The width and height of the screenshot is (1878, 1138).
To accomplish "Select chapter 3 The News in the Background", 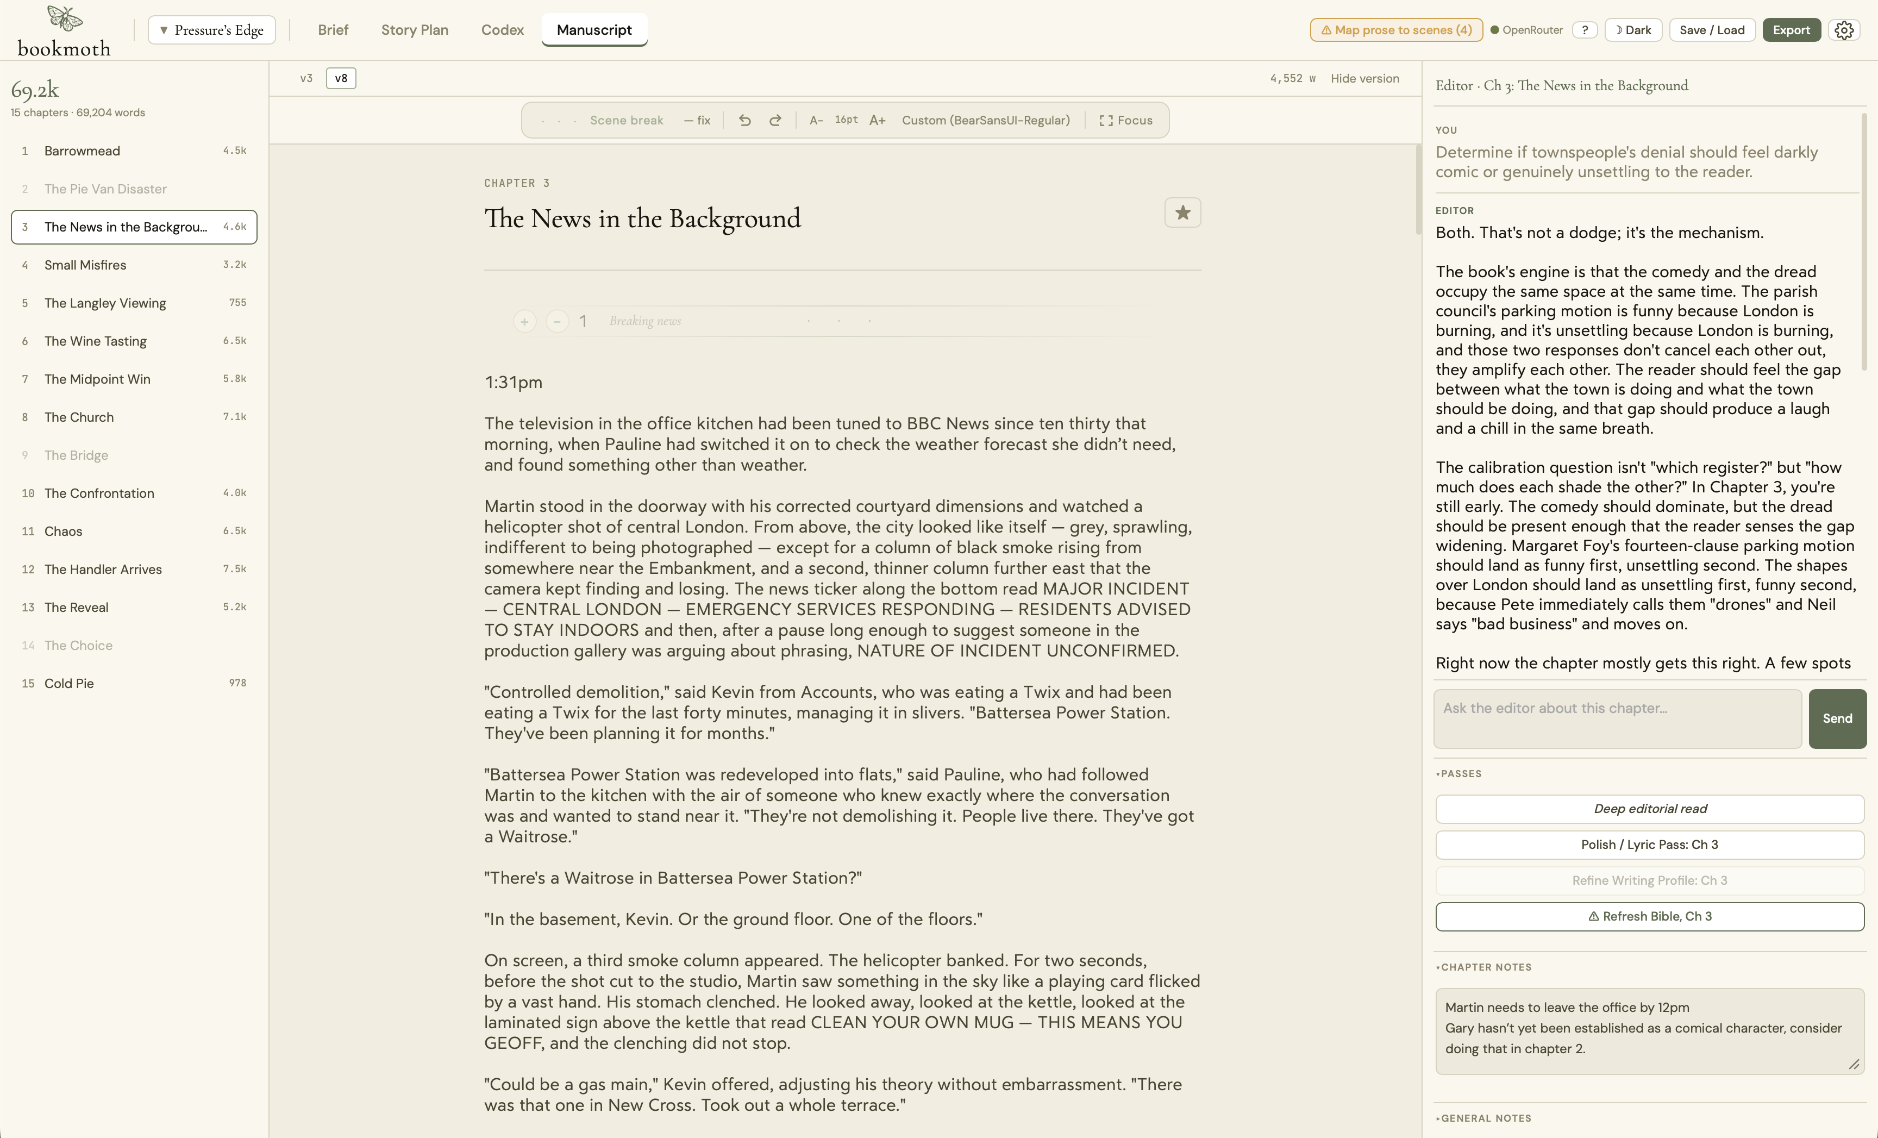I will (134, 227).
